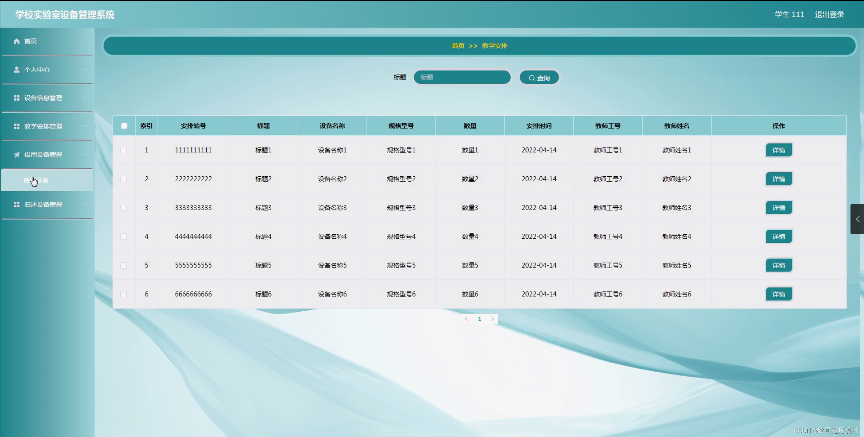The width and height of the screenshot is (864, 437).
Task: Click the paper-plane icon beside 借用设备管理
Action: (x=17, y=155)
